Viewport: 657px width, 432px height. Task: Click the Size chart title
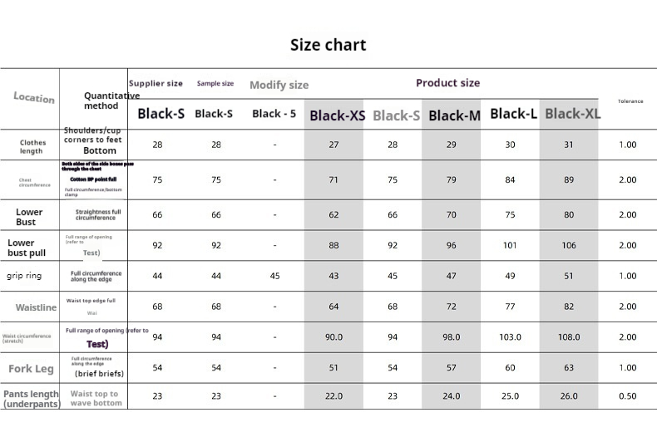pyautogui.click(x=328, y=45)
